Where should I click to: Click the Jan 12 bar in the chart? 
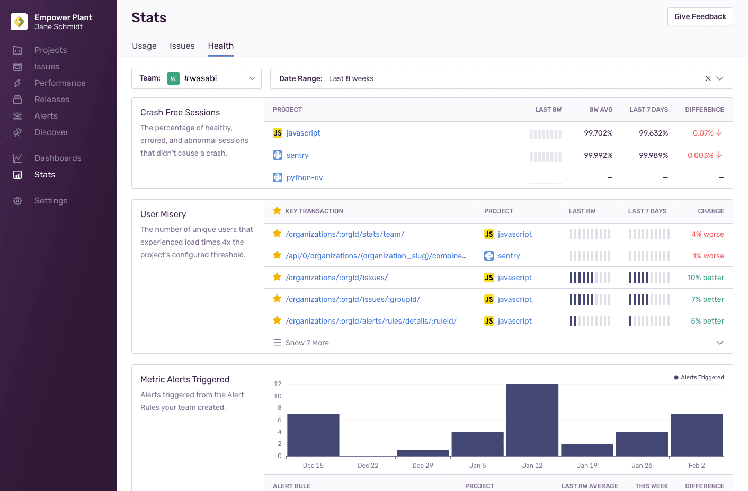(532, 418)
